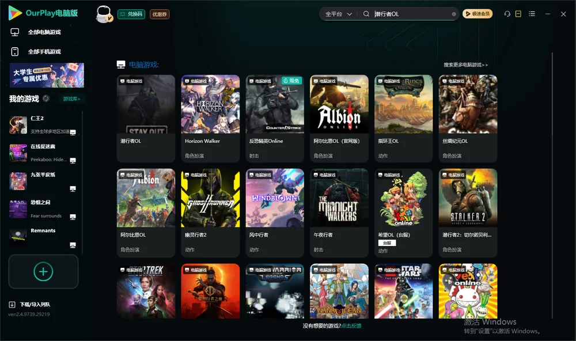The image size is (576, 341).
Task: Expand the 游戏库> library link
Action: [71, 99]
